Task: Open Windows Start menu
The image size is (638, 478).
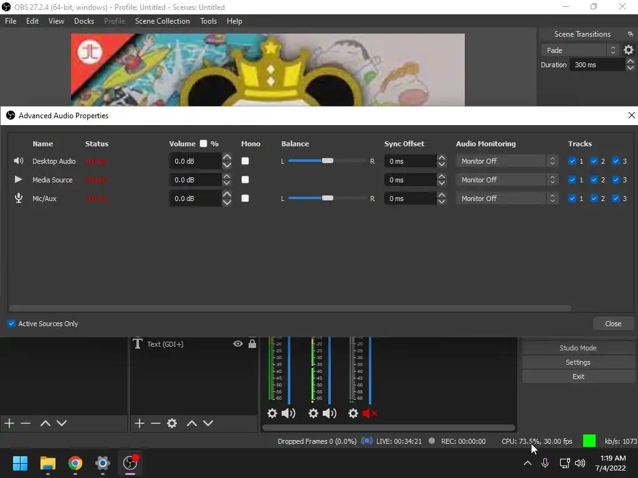Action: tap(20, 463)
